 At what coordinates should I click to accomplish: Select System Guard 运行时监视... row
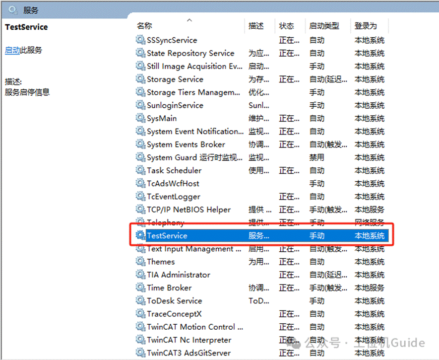click(195, 157)
